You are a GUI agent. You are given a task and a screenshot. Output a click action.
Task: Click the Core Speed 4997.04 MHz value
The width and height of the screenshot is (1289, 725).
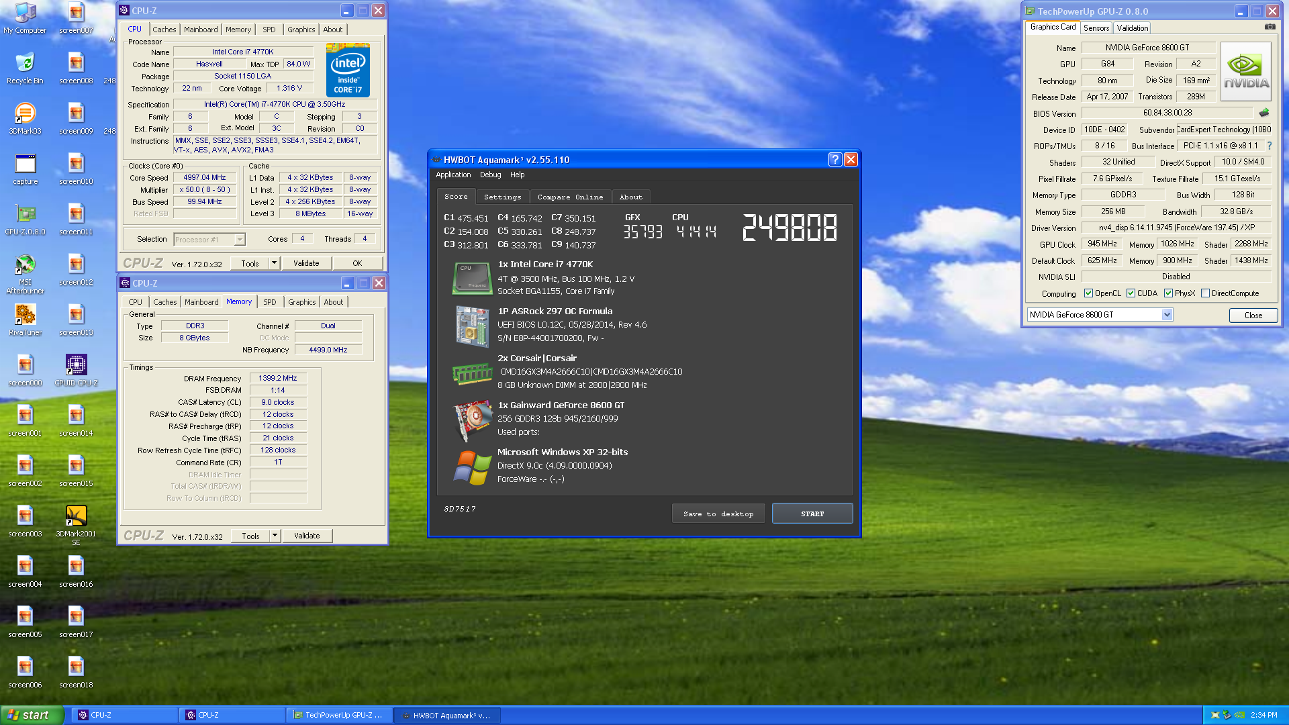(205, 178)
